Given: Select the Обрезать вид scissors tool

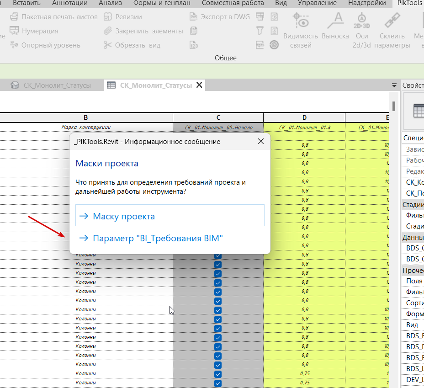Looking at the screenshot, I should pyautogui.click(x=107, y=45).
